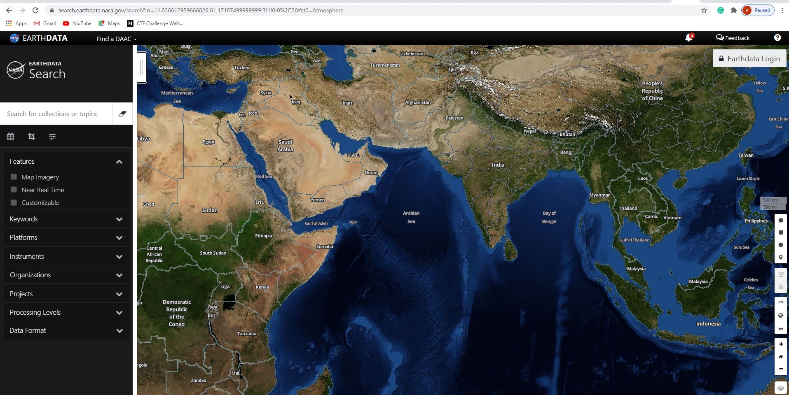Switch to the geographic globe projection
The height and width of the screenshot is (395, 789).
point(781,315)
